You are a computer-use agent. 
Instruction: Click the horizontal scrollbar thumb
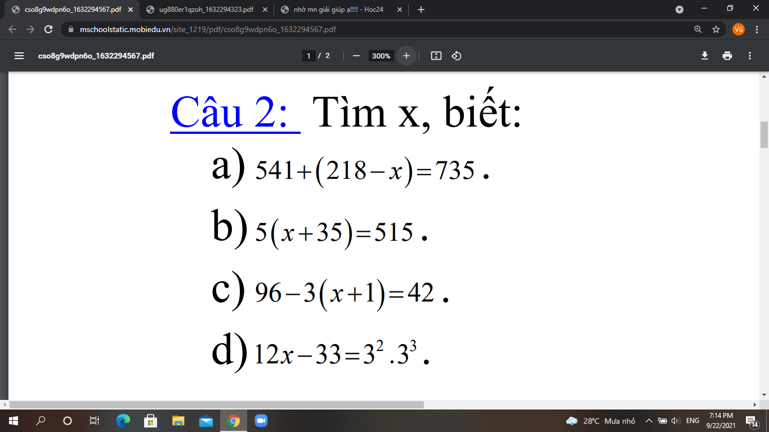point(217,404)
